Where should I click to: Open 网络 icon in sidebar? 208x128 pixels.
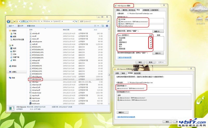[x=10, y=78]
